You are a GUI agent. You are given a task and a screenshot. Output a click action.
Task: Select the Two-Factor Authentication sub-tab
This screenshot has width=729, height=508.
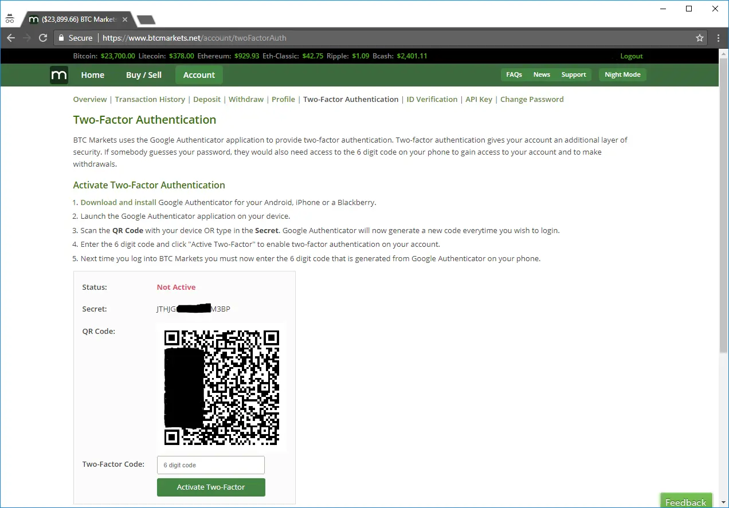pos(351,99)
